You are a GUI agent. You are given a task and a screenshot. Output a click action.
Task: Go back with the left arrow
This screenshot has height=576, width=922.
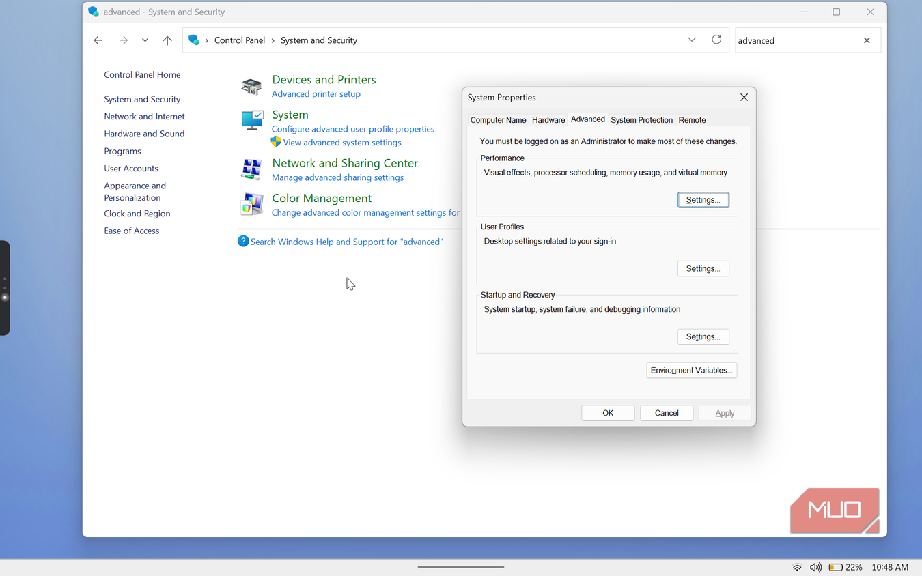[x=98, y=40]
